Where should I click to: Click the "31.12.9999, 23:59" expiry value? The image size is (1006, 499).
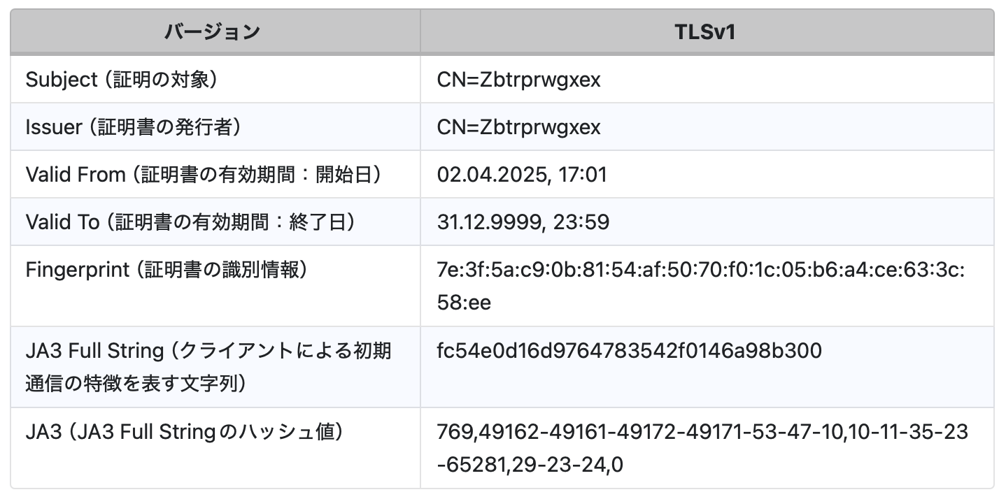click(x=523, y=222)
